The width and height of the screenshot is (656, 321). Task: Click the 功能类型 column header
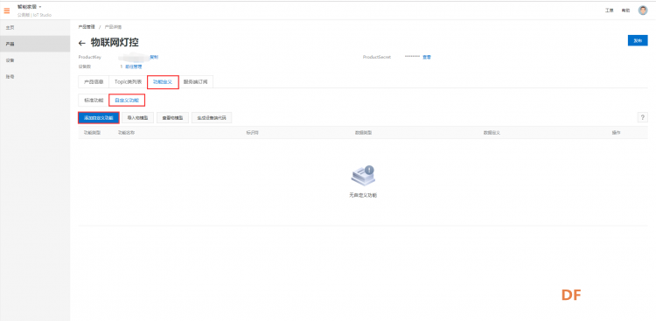[x=92, y=133]
